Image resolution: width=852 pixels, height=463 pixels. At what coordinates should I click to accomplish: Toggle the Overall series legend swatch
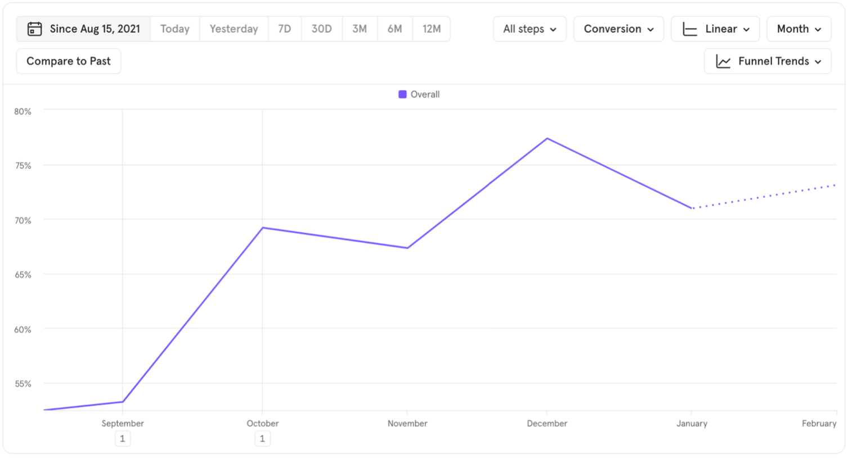402,94
